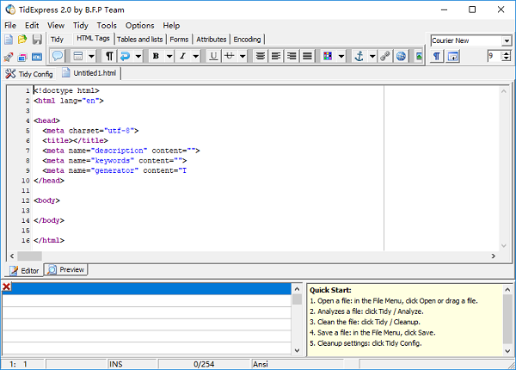Toggle the Italic formatting button
This screenshot has width=516, height=370.
coord(183,56)
